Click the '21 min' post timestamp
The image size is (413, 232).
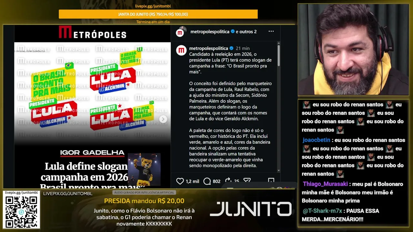point(243,48)
